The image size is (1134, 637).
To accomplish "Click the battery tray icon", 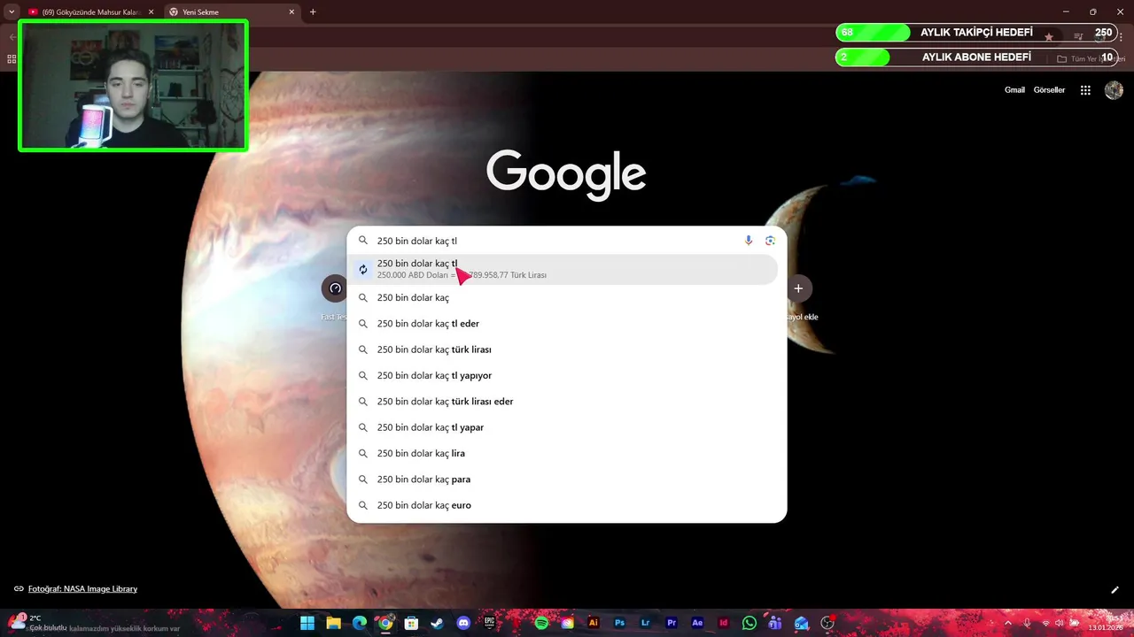I will 1075,623.
